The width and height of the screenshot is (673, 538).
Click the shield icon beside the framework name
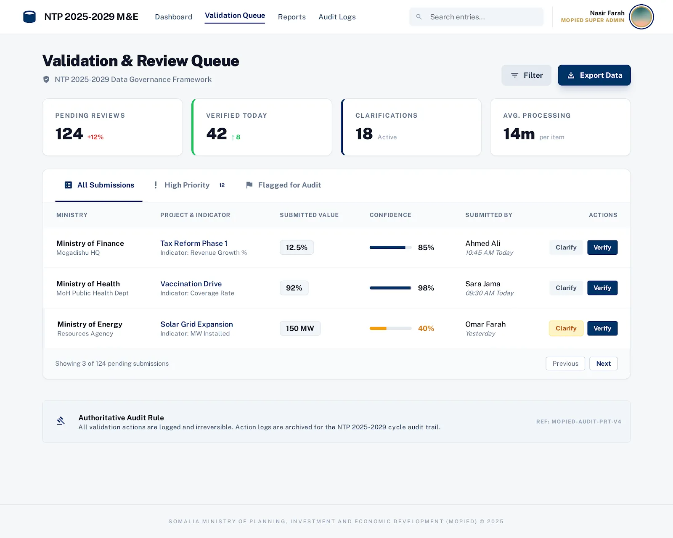click(x=46, y=79)
